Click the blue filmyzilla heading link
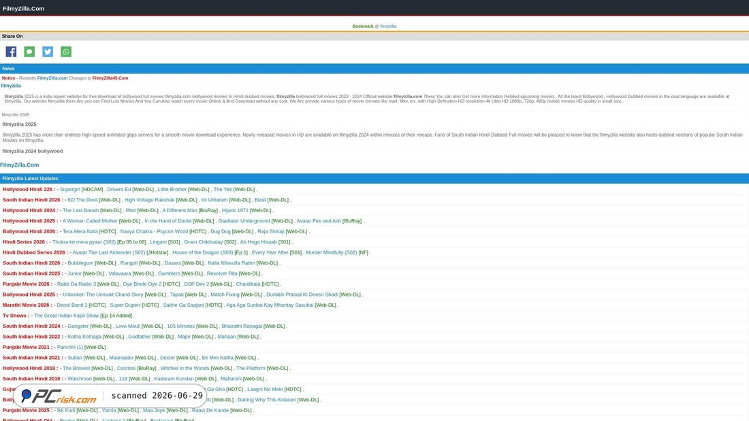The height and width of the screenshot is (421, 749). (10, 86)
